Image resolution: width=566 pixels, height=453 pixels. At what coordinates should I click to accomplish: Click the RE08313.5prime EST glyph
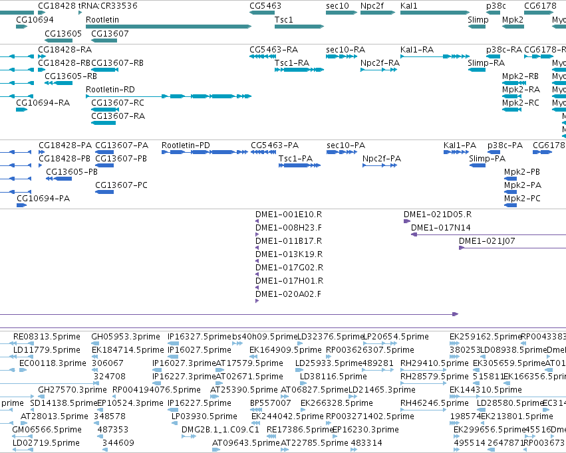[x=23, y=343]
